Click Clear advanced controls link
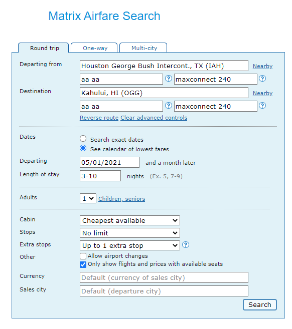 154,118
